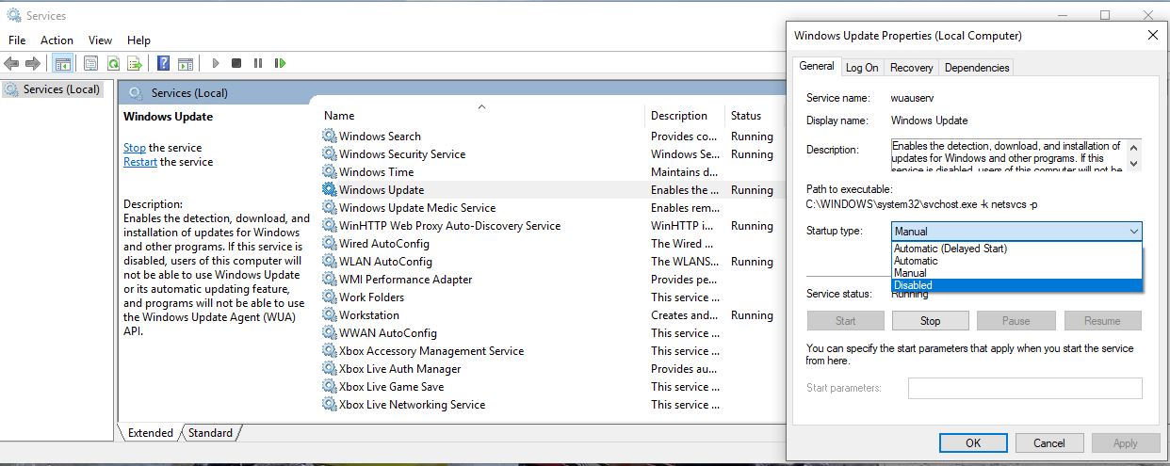Click the Refresh toolbar icon
This screenshot has height=466, width=1170.
pyautogui.click(x=113, y=63)
